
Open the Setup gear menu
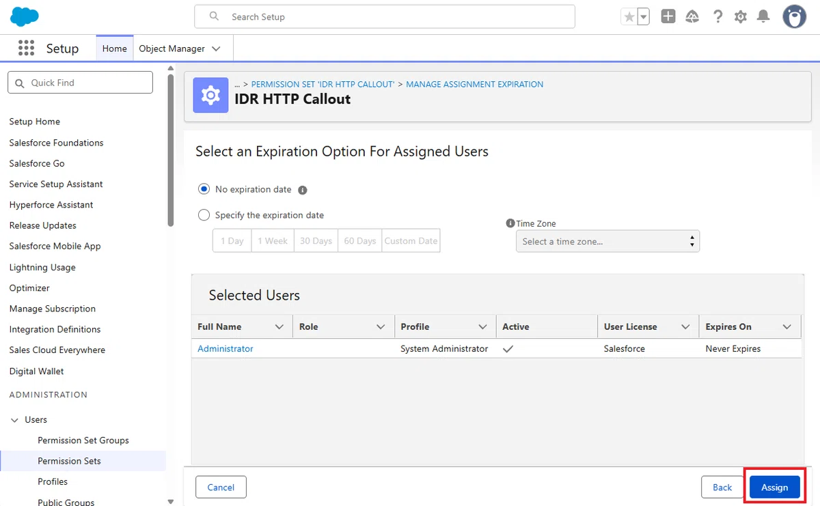[741, 16]
